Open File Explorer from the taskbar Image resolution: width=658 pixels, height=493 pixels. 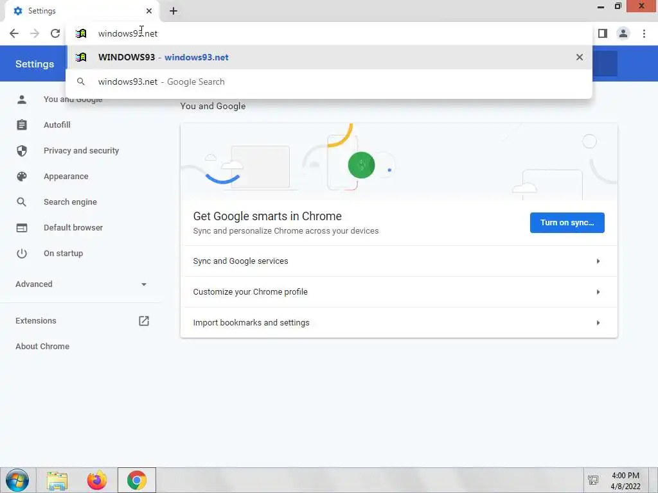pyautogui.click(x=57, y=480)
